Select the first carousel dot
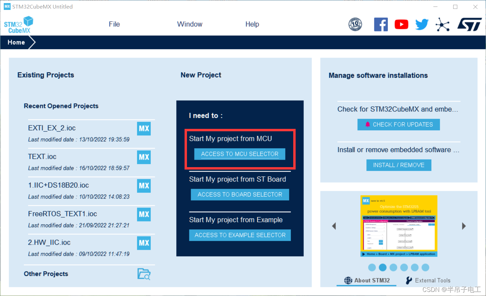The image size is (486, 296). (372, 267)
